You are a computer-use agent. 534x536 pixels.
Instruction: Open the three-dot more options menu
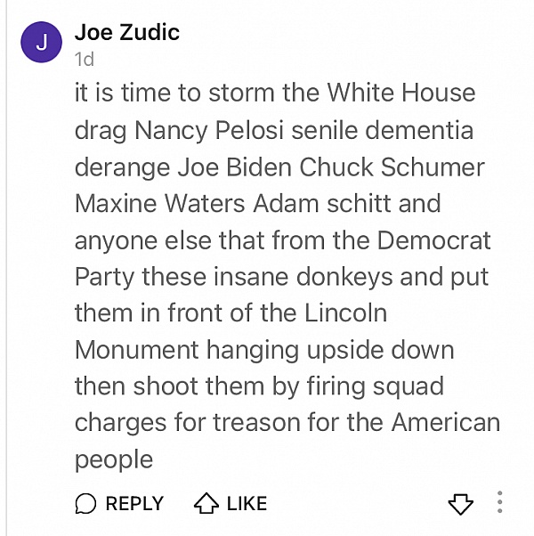[500, 502]
